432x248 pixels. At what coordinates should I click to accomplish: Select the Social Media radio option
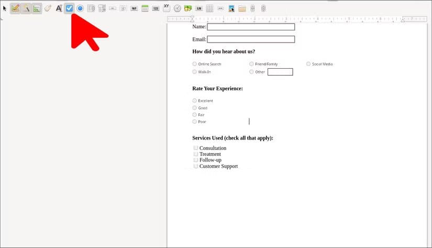308,64
